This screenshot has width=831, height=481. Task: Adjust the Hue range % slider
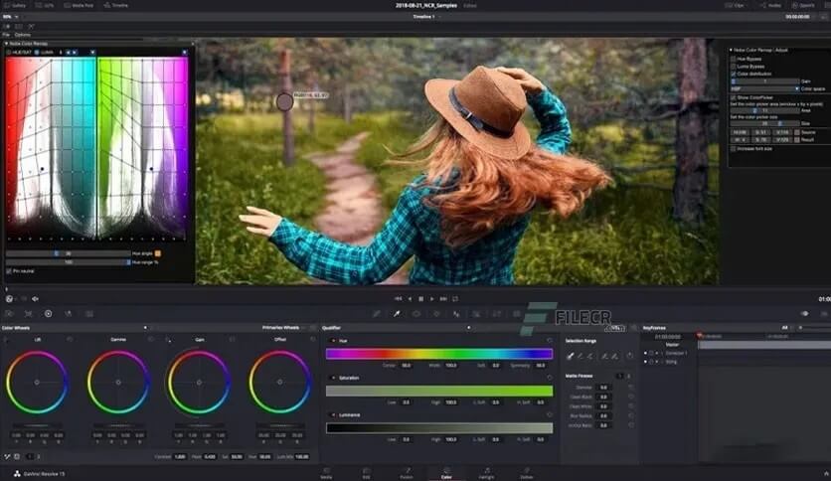pos(68,262)
